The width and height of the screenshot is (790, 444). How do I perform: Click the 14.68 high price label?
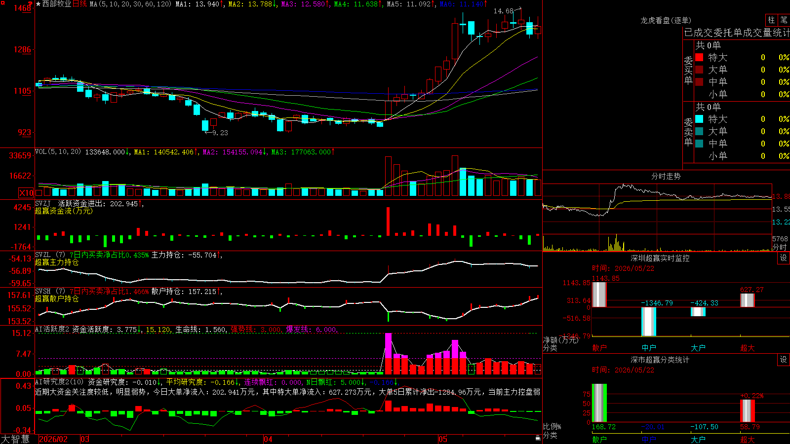(x=504, y=11)
